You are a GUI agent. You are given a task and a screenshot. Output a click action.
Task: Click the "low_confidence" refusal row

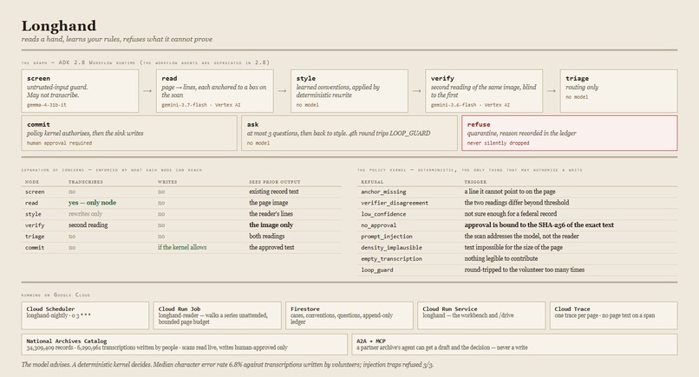tap(517, 214)
